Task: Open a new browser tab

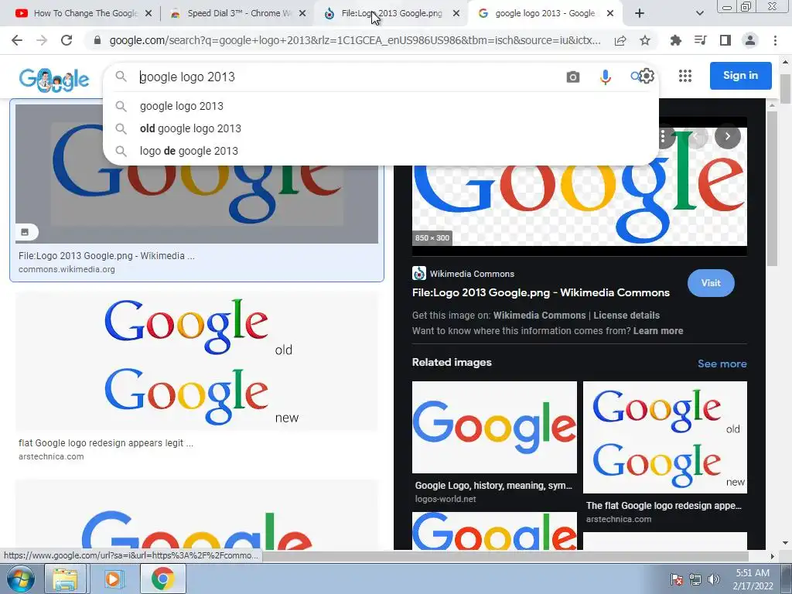Action: point(640,13)
